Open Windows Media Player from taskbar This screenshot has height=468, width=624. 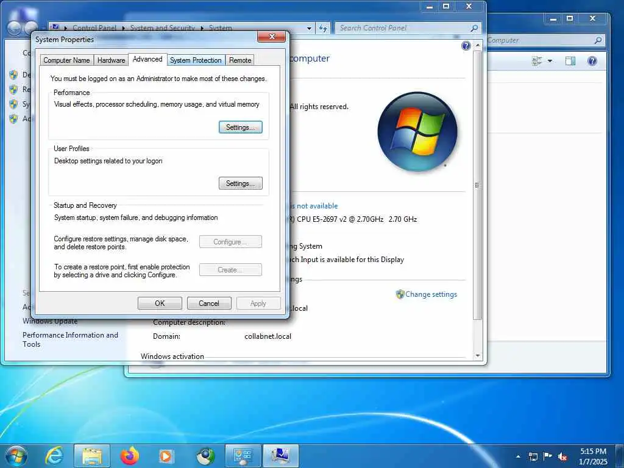166,456
